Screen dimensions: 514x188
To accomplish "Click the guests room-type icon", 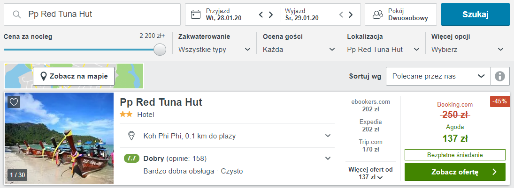I will [378, 14].
